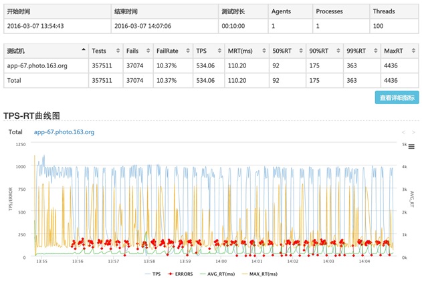The height and width of the screenshot is (281, 422).
Task: Sort by 50%RT column arrows
Action: click(x=301, y=51)
